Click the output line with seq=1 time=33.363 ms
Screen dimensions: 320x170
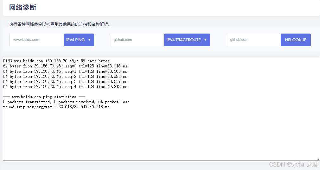[65, 71]
